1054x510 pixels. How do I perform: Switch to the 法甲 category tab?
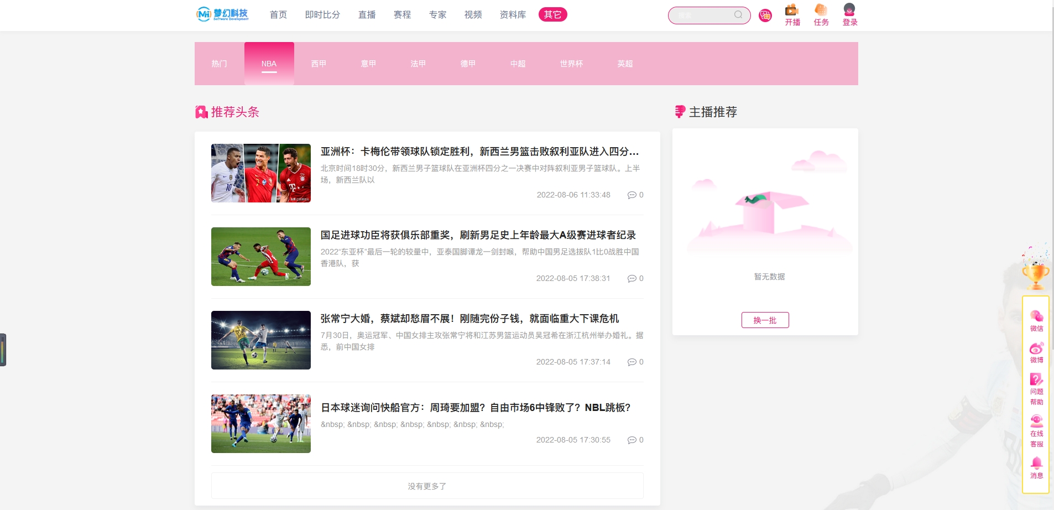[419, 64]
